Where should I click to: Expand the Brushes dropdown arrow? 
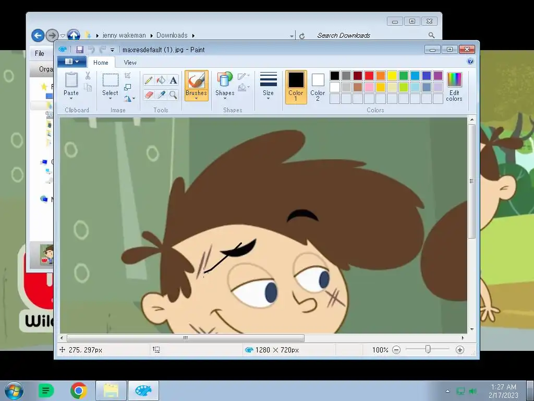coord(197,99)
